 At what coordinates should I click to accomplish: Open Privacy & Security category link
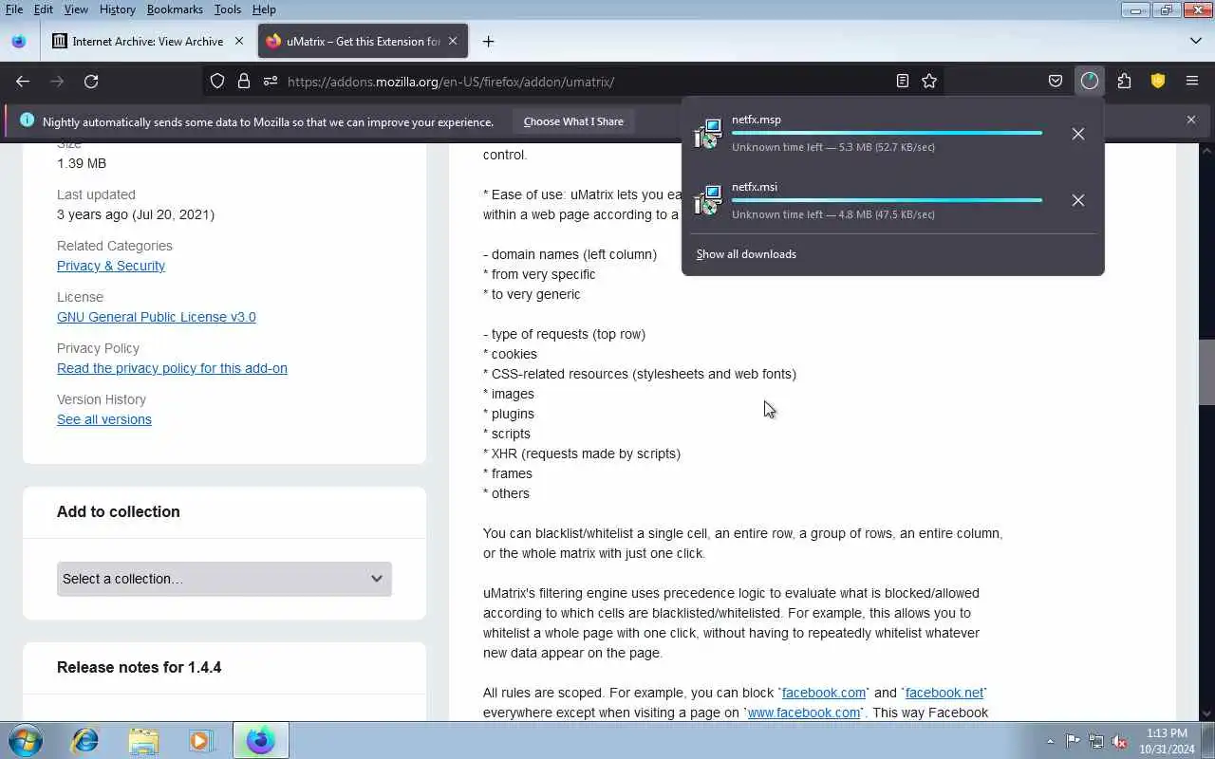pos(111,266)
